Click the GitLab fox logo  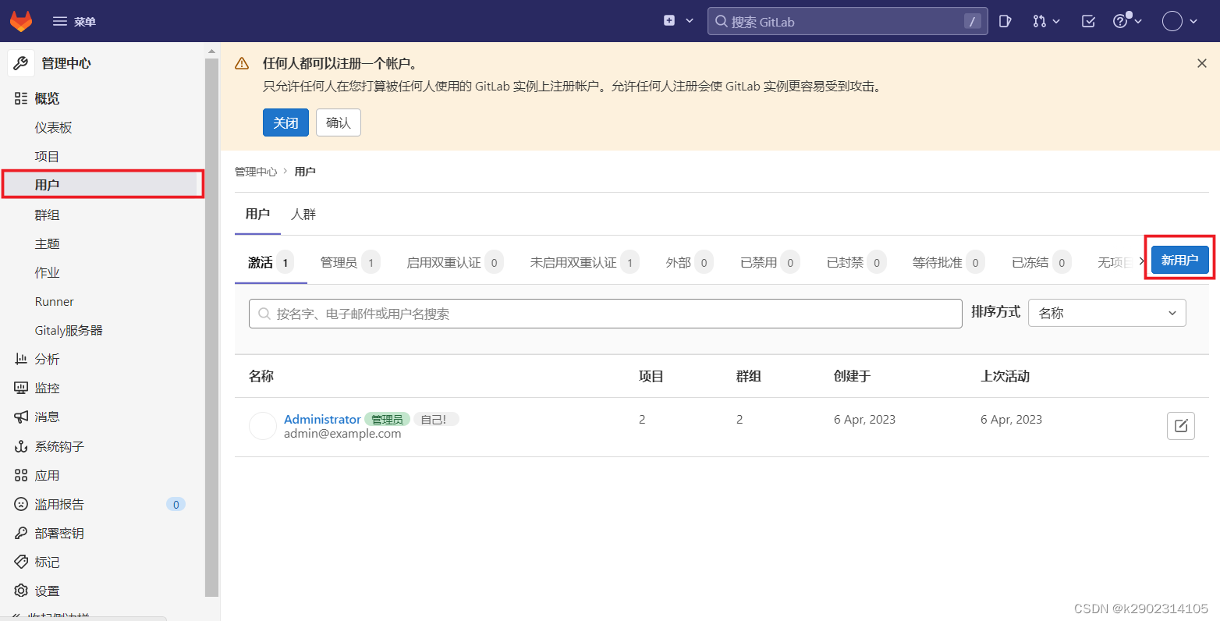tap(21, 21)
